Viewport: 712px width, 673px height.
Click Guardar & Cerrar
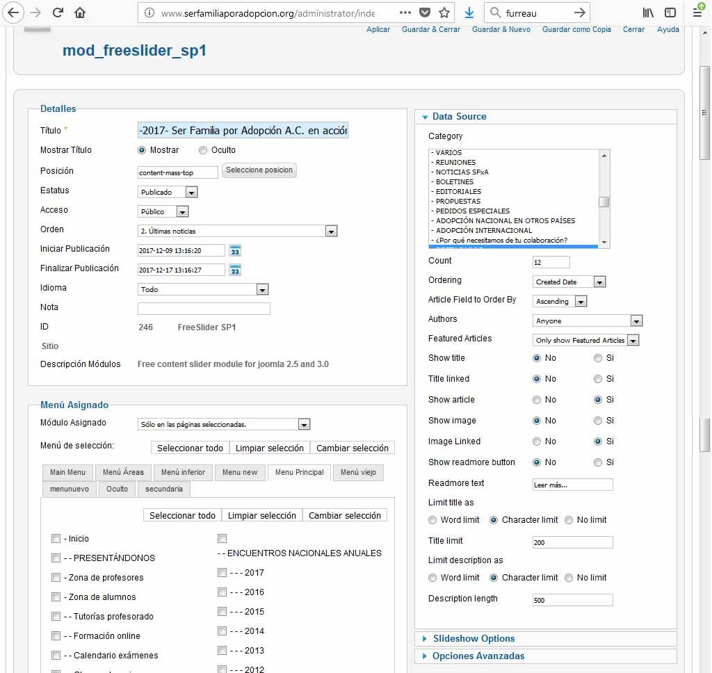(431, 29)
